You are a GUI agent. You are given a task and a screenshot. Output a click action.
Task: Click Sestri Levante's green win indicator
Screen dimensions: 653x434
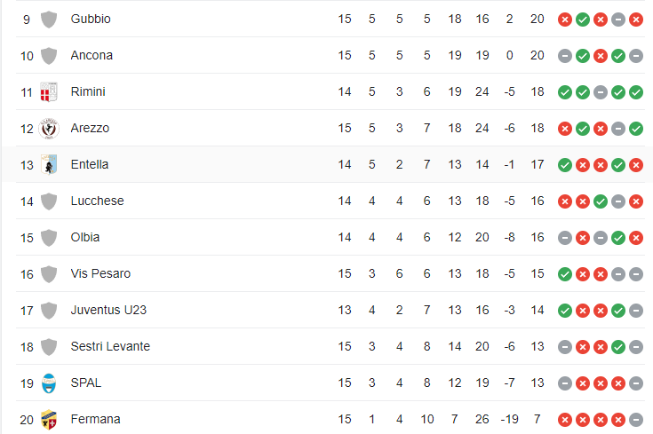(x=618, y=346)
